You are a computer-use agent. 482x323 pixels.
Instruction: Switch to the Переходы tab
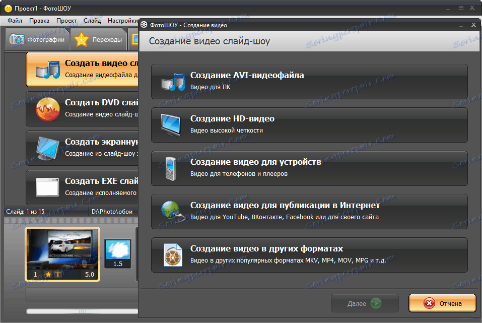pos(99,39)
